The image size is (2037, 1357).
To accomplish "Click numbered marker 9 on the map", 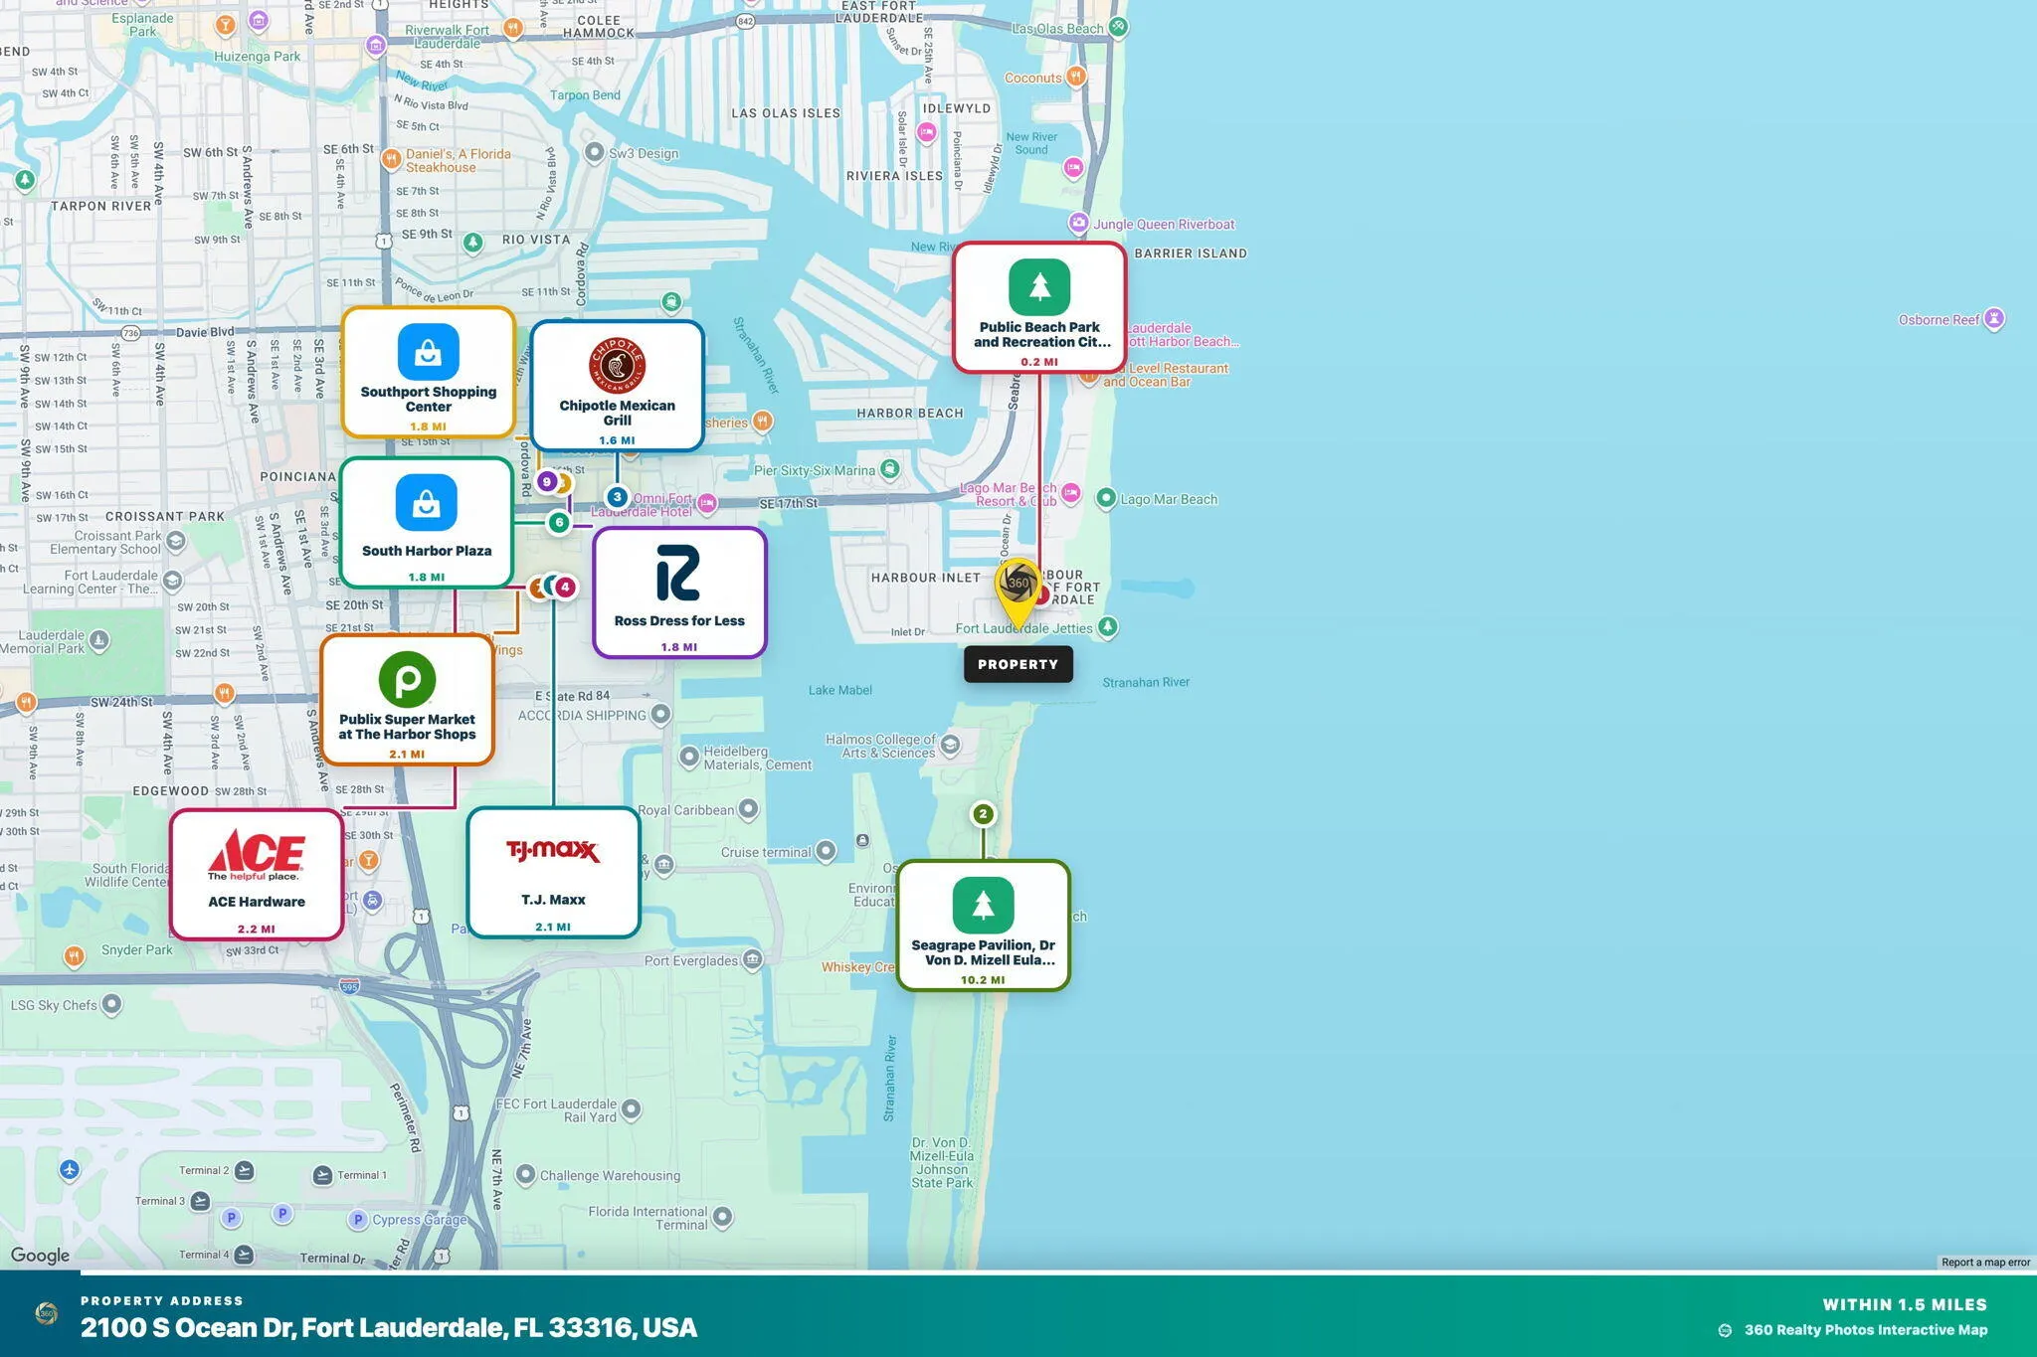I will 546,482.
